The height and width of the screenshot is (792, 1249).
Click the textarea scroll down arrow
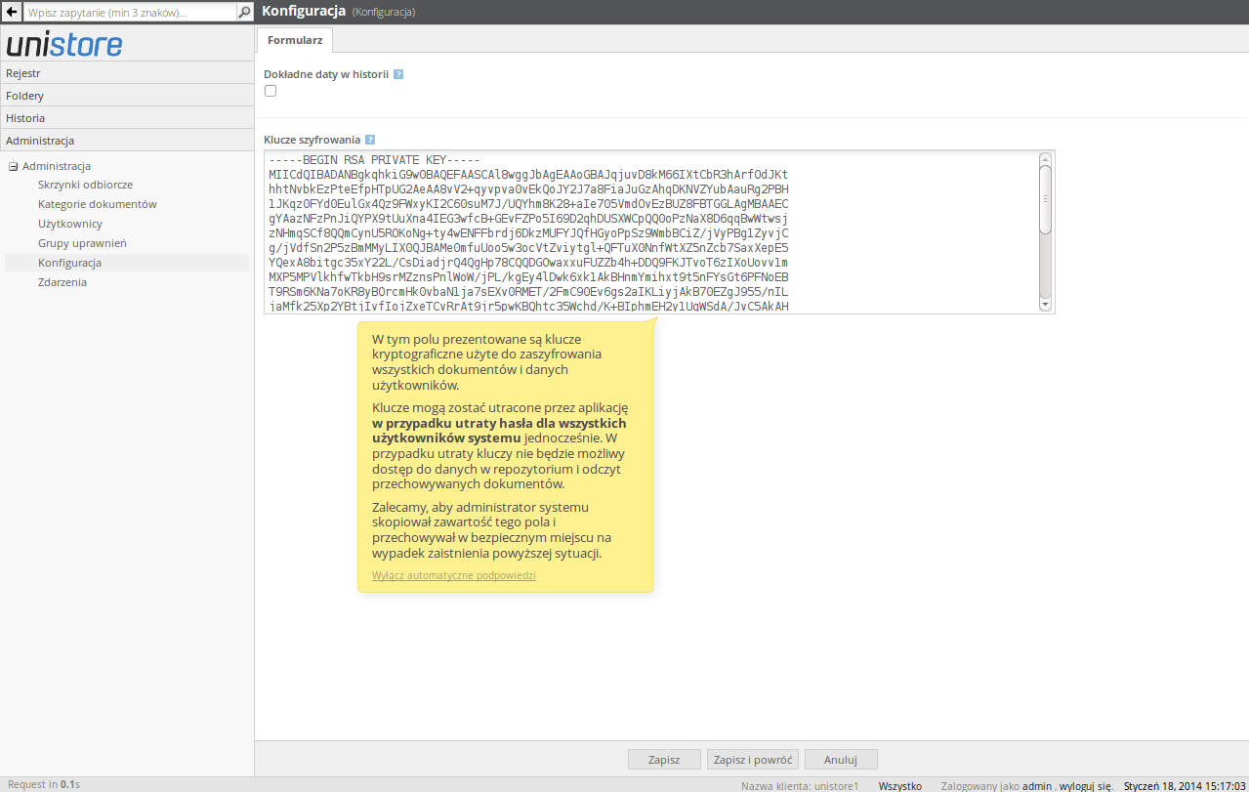tap(1045, 305)
